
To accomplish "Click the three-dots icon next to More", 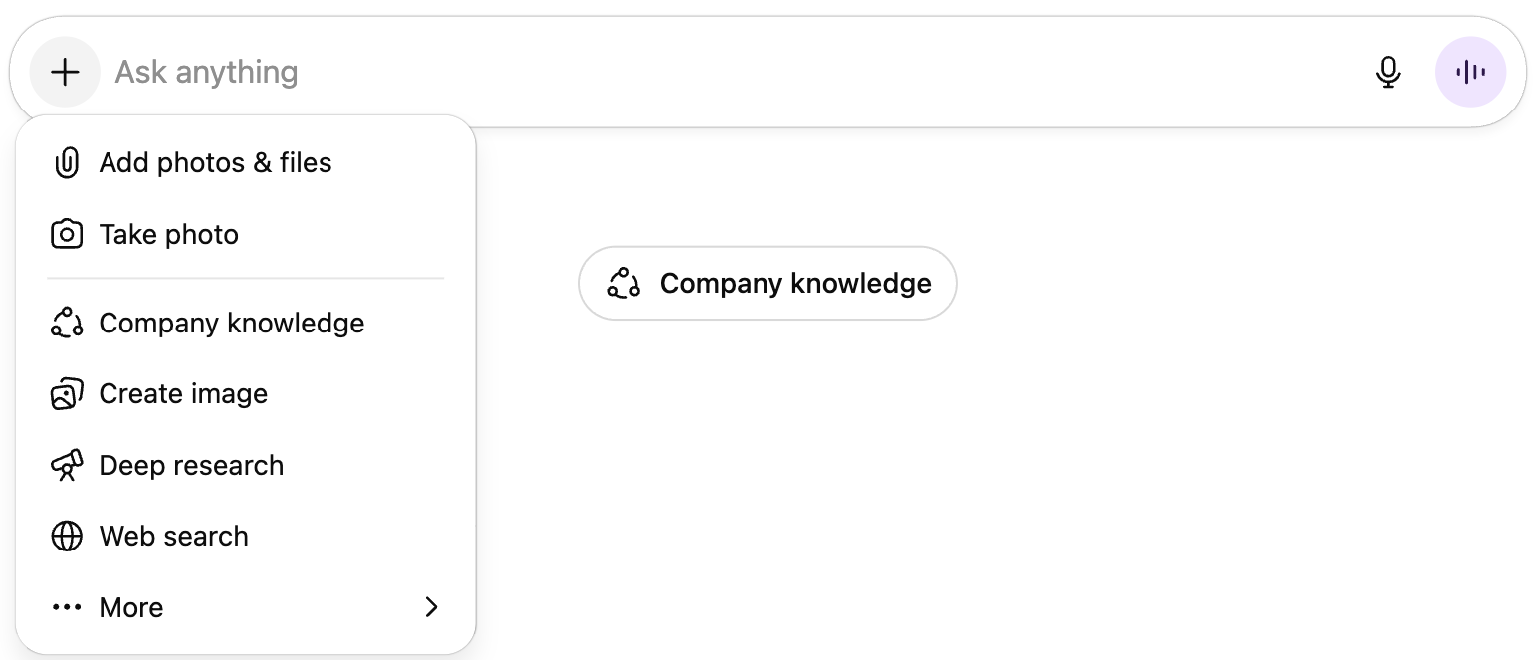I will [67, 607].
